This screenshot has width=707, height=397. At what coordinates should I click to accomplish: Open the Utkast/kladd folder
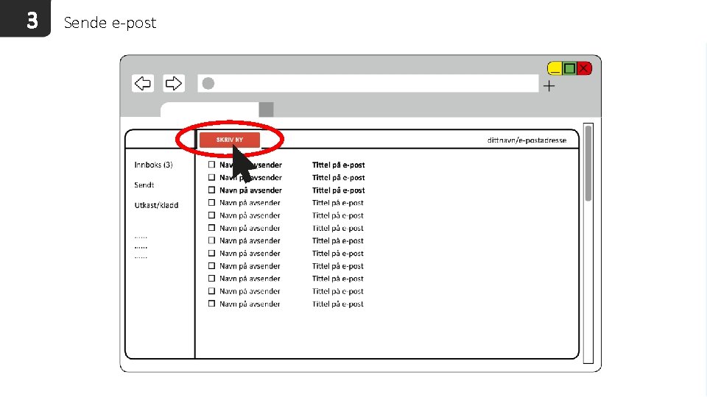(156, 205)
